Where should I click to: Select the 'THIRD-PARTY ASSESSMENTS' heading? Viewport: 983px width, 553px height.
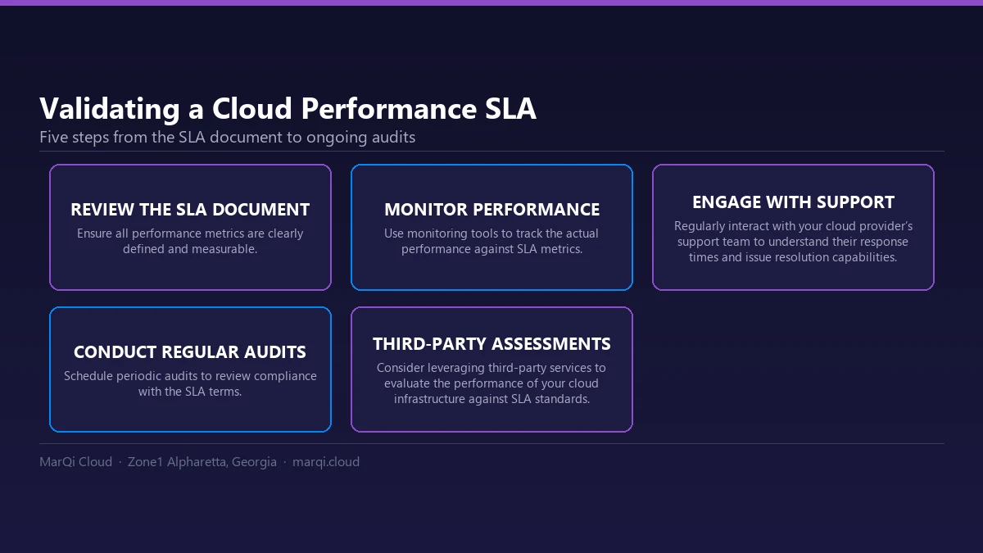(491, 344)
